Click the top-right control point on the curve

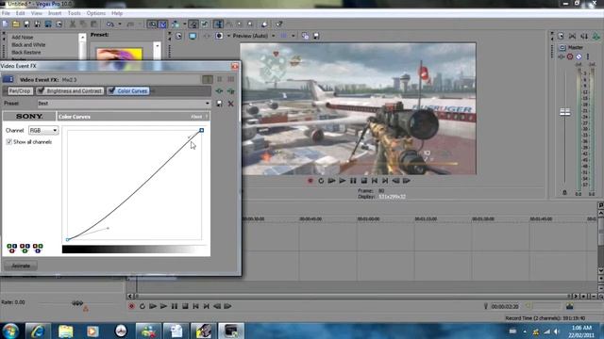coord(201,131)
